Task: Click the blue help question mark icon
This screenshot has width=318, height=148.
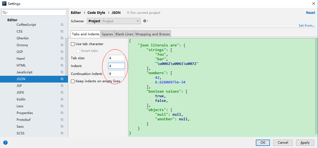Action: pos(5,143)
